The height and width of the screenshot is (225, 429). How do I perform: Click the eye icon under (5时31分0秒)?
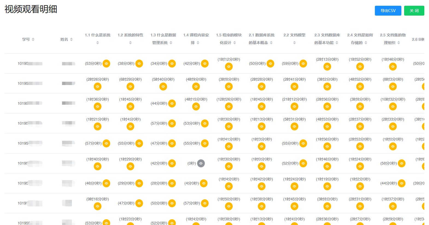click(x=294, y=127)
